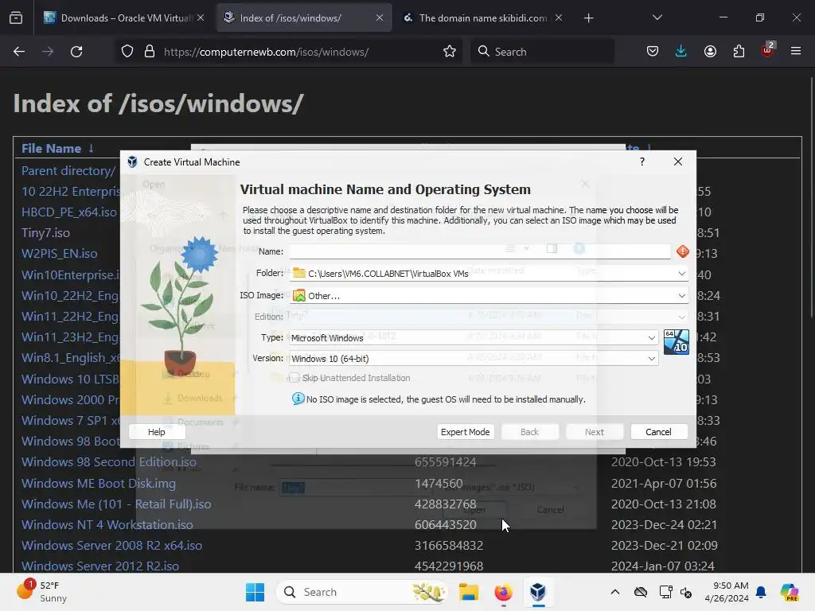The image size is (815, 611).
Task: Close the Index of /isos/windows/ tab
Action: pos(380,18)
